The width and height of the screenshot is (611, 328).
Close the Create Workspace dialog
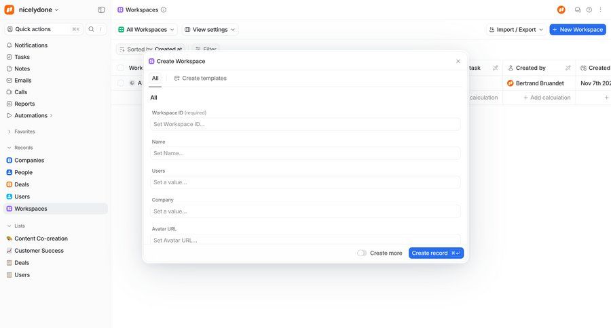[x=458, y=61]
